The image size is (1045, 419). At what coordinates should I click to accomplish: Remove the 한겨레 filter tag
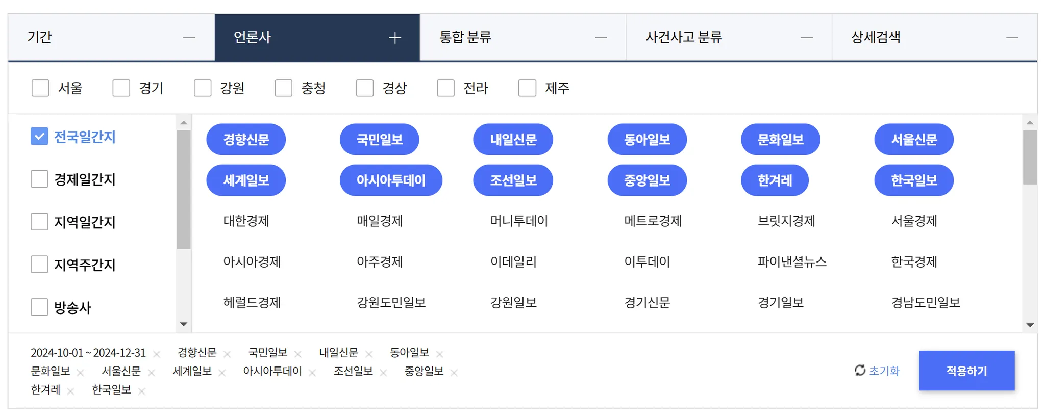(70, 391)
